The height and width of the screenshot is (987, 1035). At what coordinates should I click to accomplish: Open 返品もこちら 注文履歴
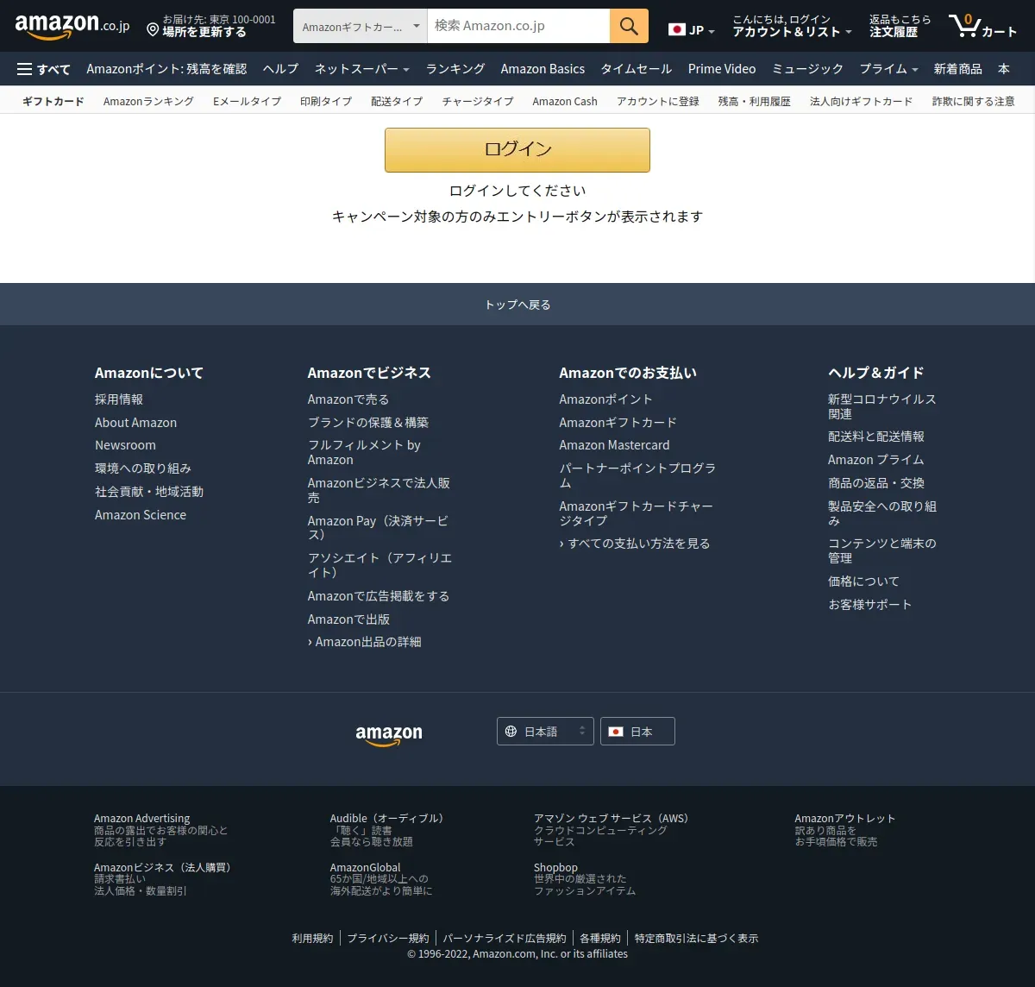click(x=900, y=26)
